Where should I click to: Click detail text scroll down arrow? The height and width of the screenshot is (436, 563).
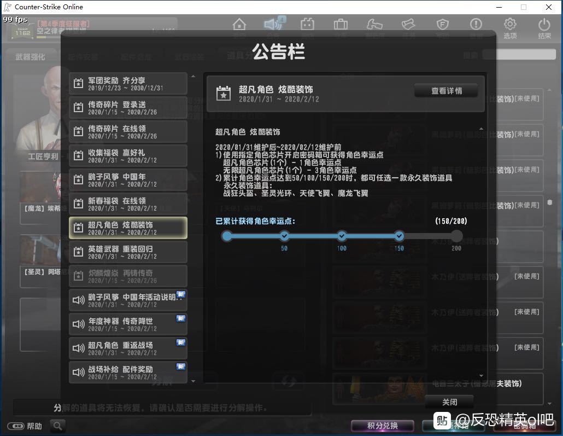[481, 376]
